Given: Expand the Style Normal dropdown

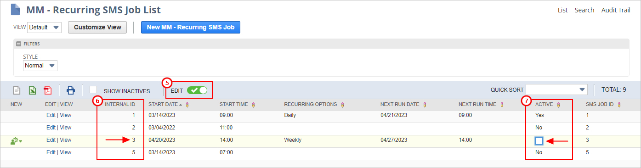Looking at the screenshot, I should pos(40,66).
